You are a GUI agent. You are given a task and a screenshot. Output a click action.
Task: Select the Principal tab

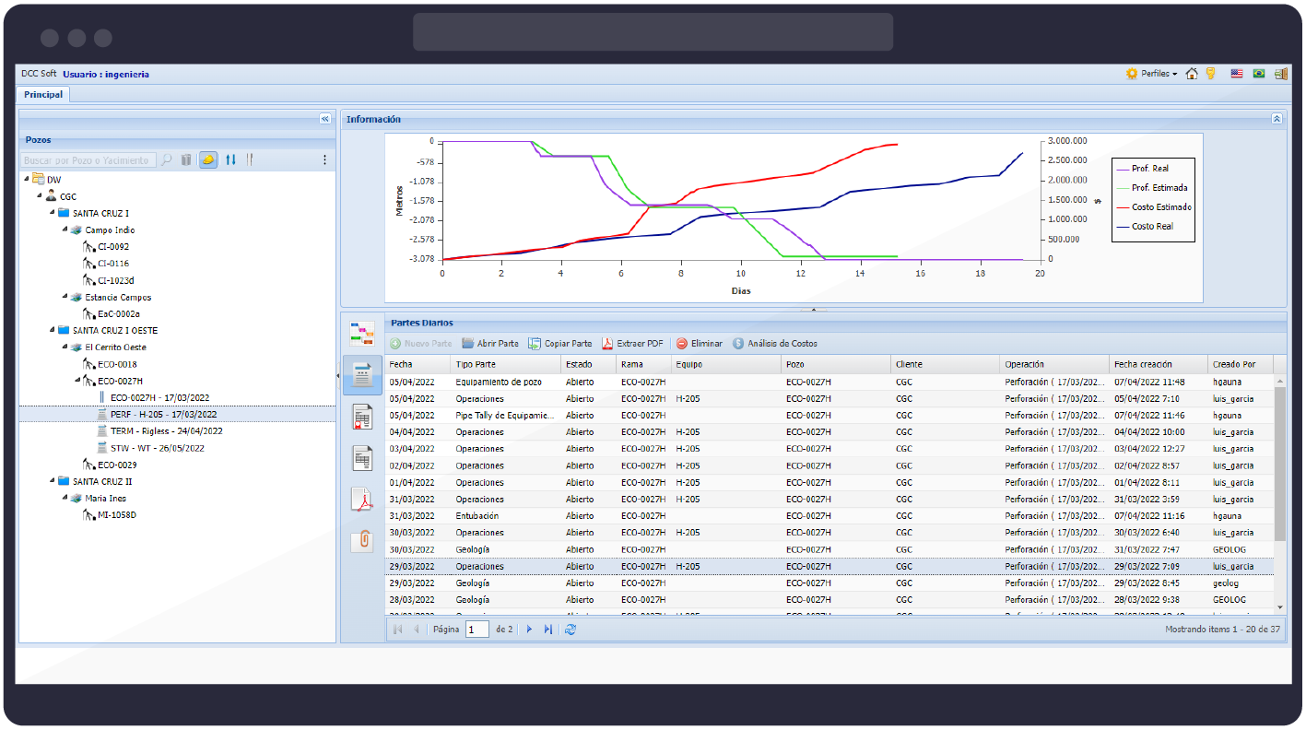[43, 94]
